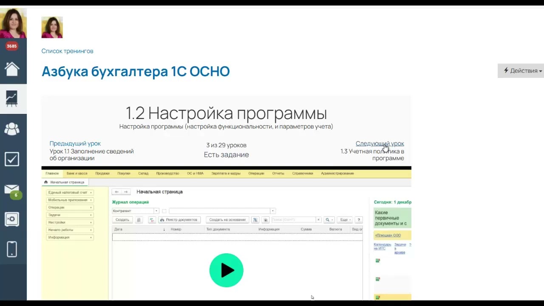Go to Предыдущий урок link
544x306 pixels.
pos(75,144)
